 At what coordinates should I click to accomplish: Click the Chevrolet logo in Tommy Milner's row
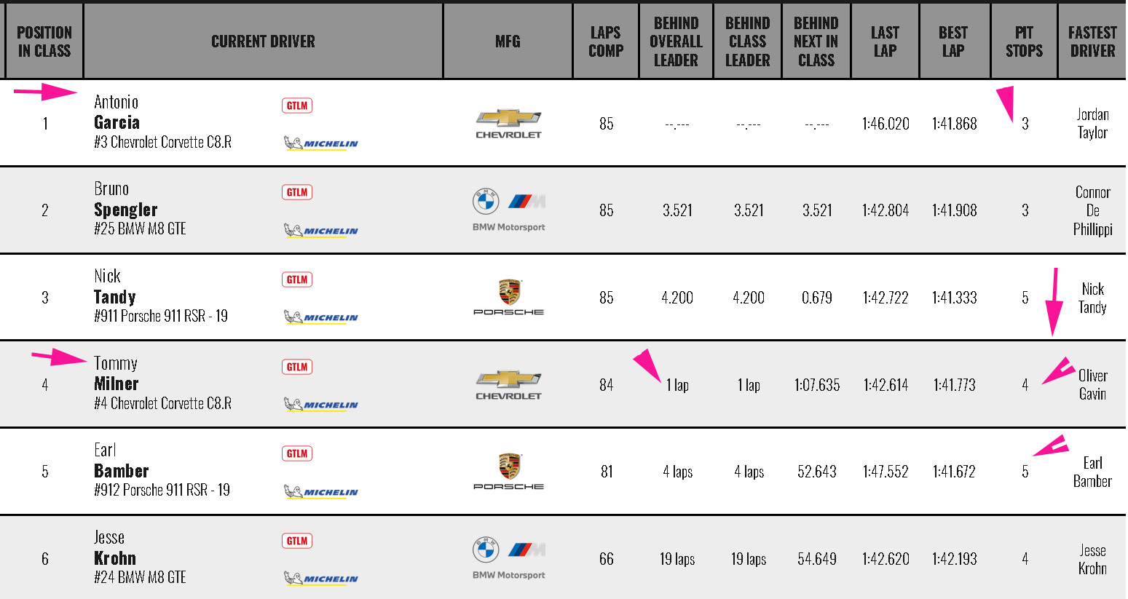point(508,384)
